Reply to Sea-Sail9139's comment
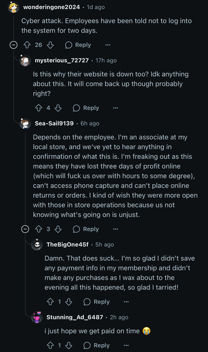Viewport: 208px width, 352px height. tap(86, 229)
